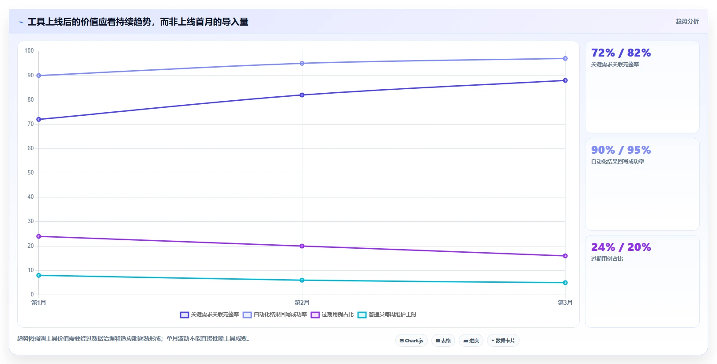Screen dimensions: 717x364
Task: Click the 关键需求关联完整率 card caption
Action: 615,64
